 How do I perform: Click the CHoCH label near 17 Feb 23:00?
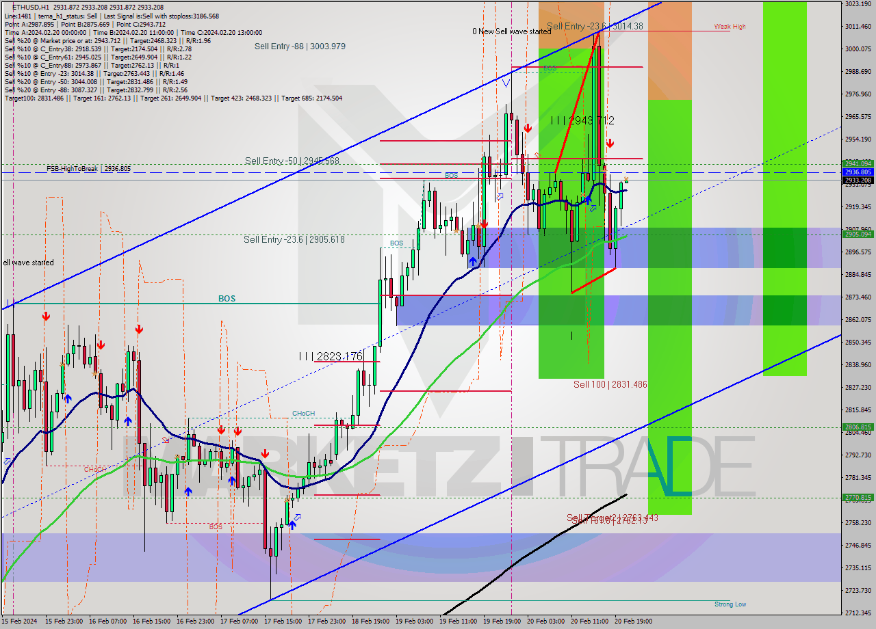(x=303, y=414)
